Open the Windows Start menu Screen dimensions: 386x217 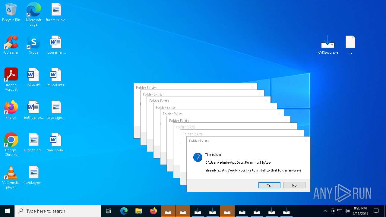coord(7,211)
